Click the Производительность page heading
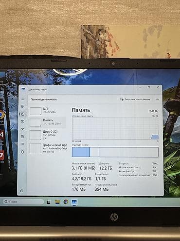The height and width of the screenshot is (241, 180). point(44,100)
